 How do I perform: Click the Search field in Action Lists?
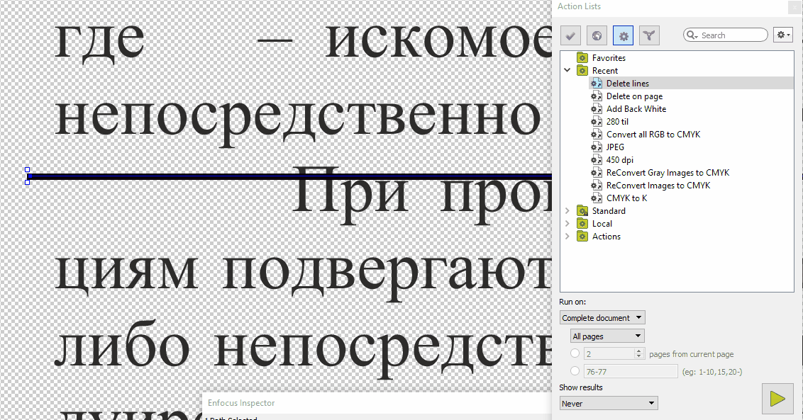[726, 35]
